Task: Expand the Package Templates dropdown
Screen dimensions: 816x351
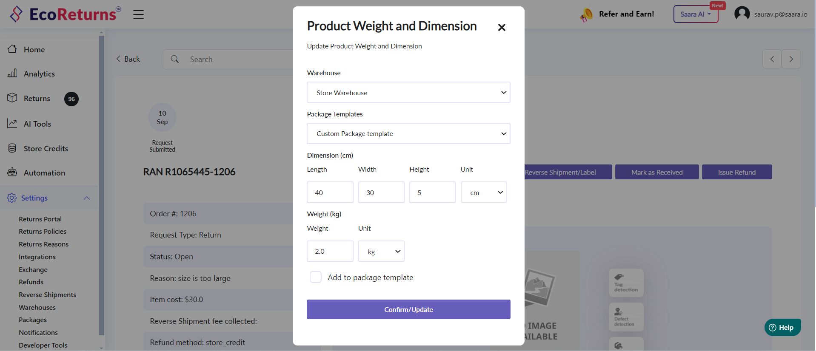Action: click(408, 134)
